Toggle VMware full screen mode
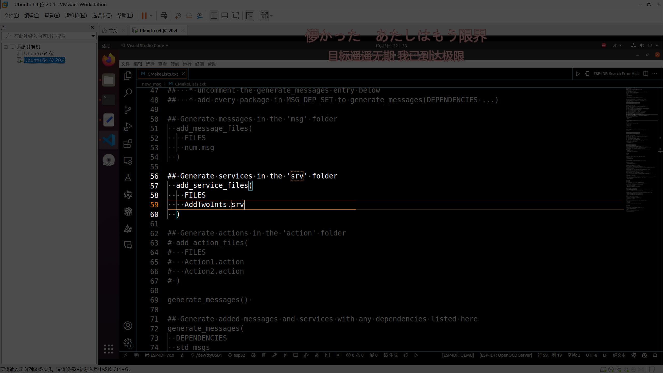Screen dimensions: 663x373 point(235,16)
